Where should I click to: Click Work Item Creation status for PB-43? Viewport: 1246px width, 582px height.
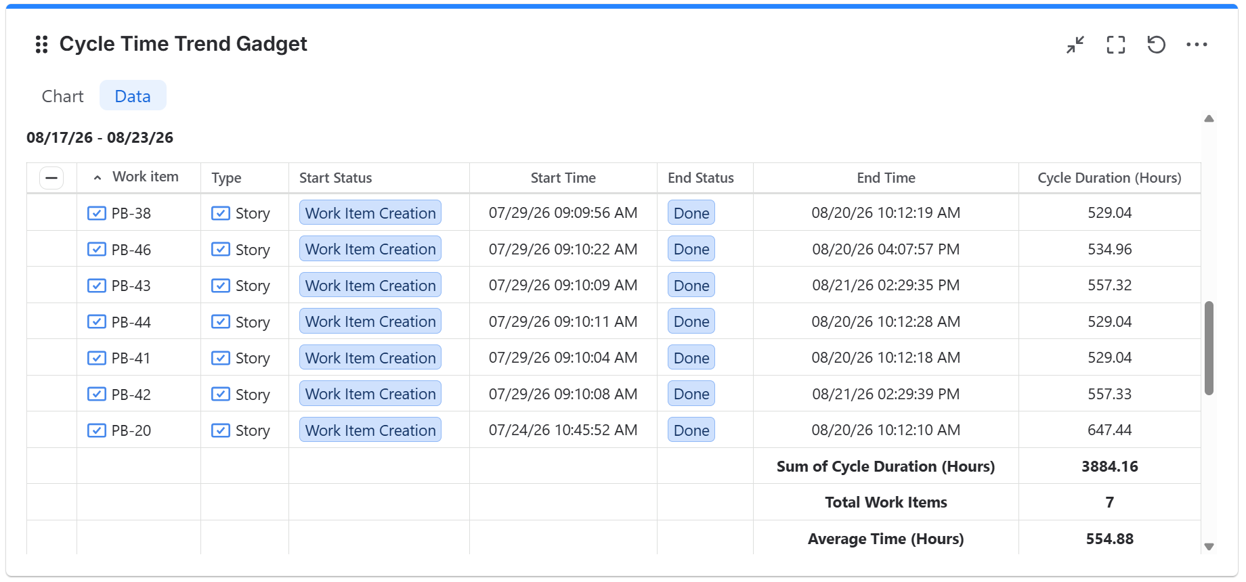[x=370, y=285]
